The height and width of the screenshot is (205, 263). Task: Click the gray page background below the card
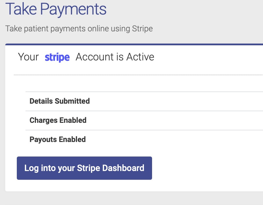[134, 198]
